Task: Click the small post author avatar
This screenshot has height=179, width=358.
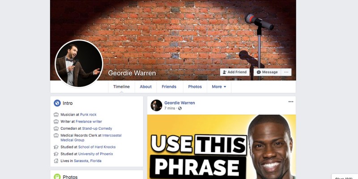Action: click(156, 105)
